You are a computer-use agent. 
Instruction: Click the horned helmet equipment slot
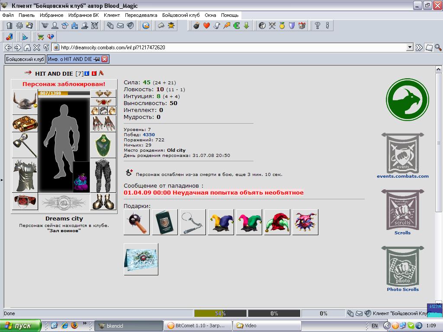tap(25, 102)
